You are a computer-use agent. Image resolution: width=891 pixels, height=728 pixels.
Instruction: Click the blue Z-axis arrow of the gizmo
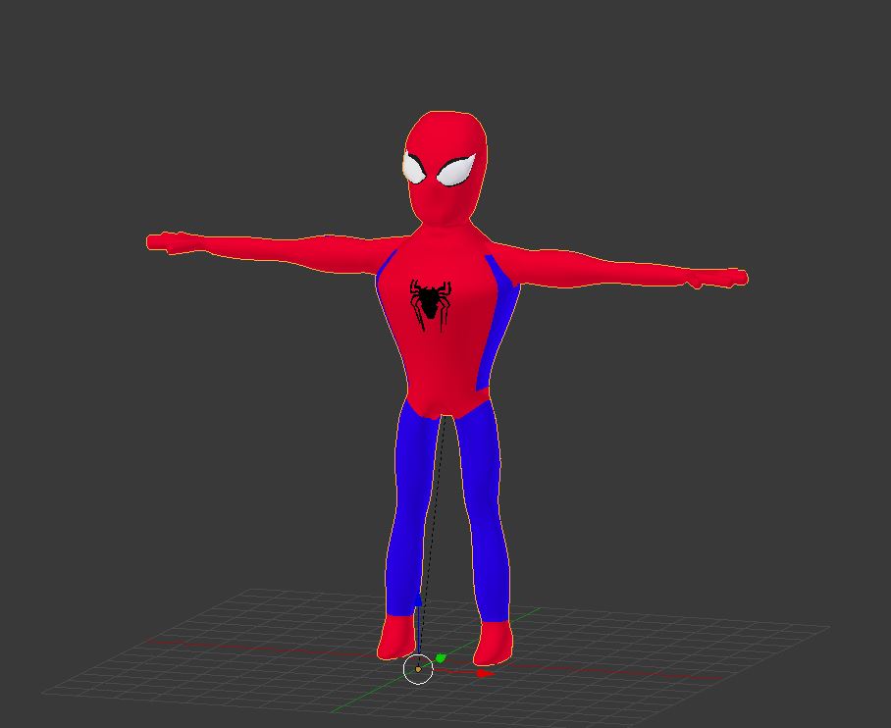click(418, 601)
